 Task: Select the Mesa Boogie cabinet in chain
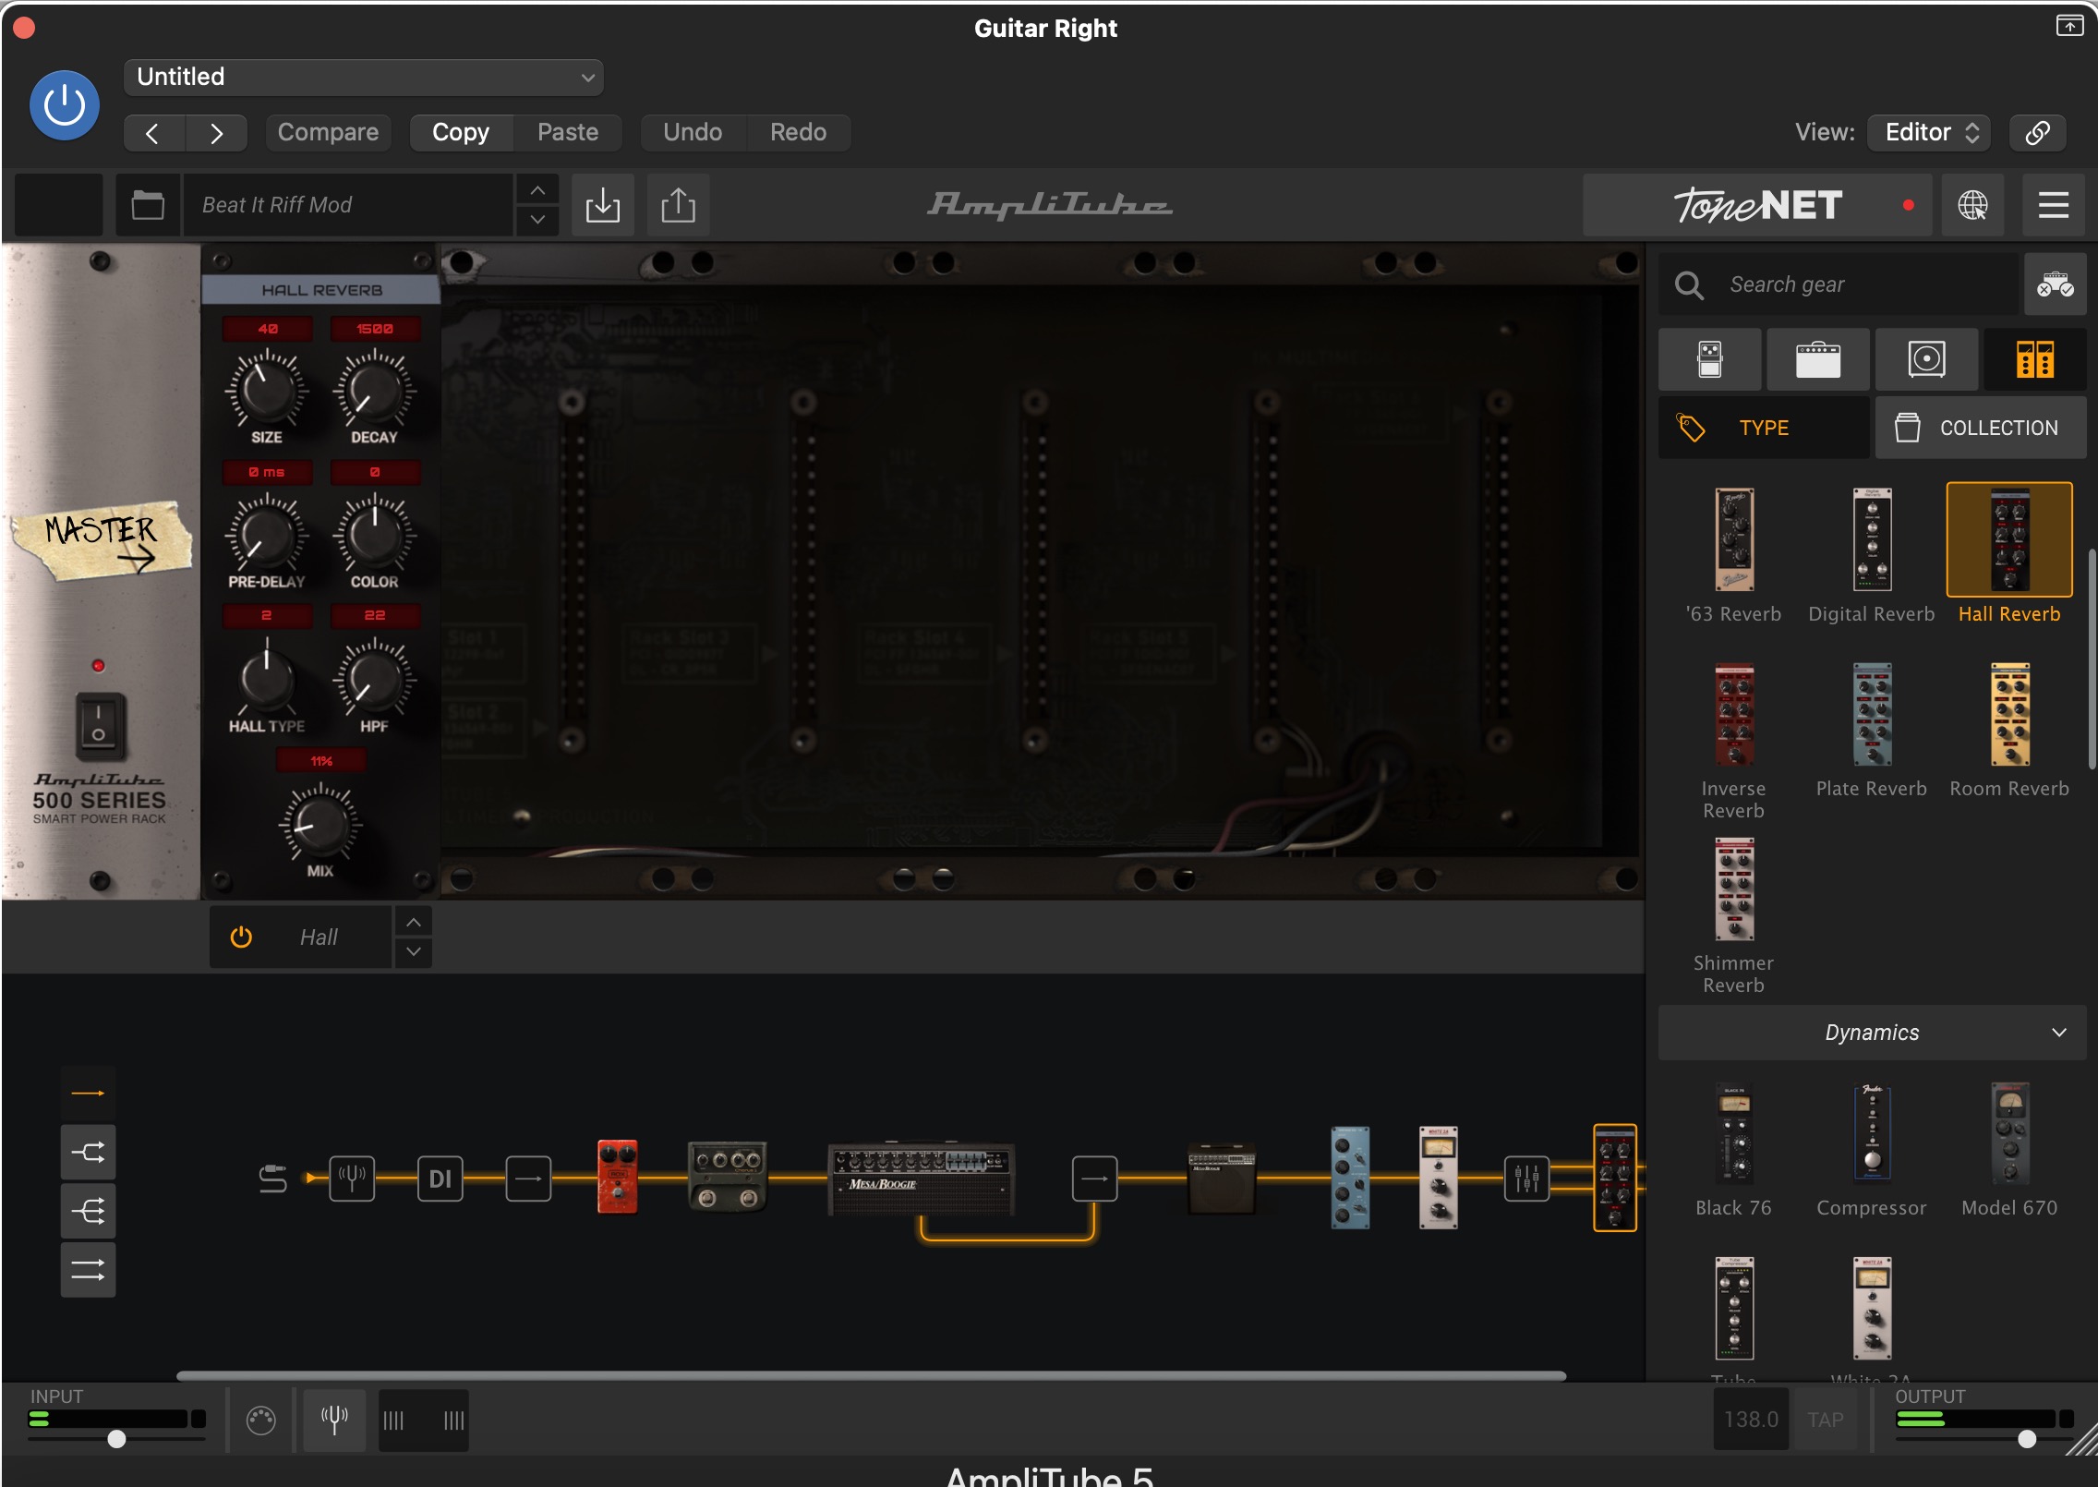[1221, 1178]
